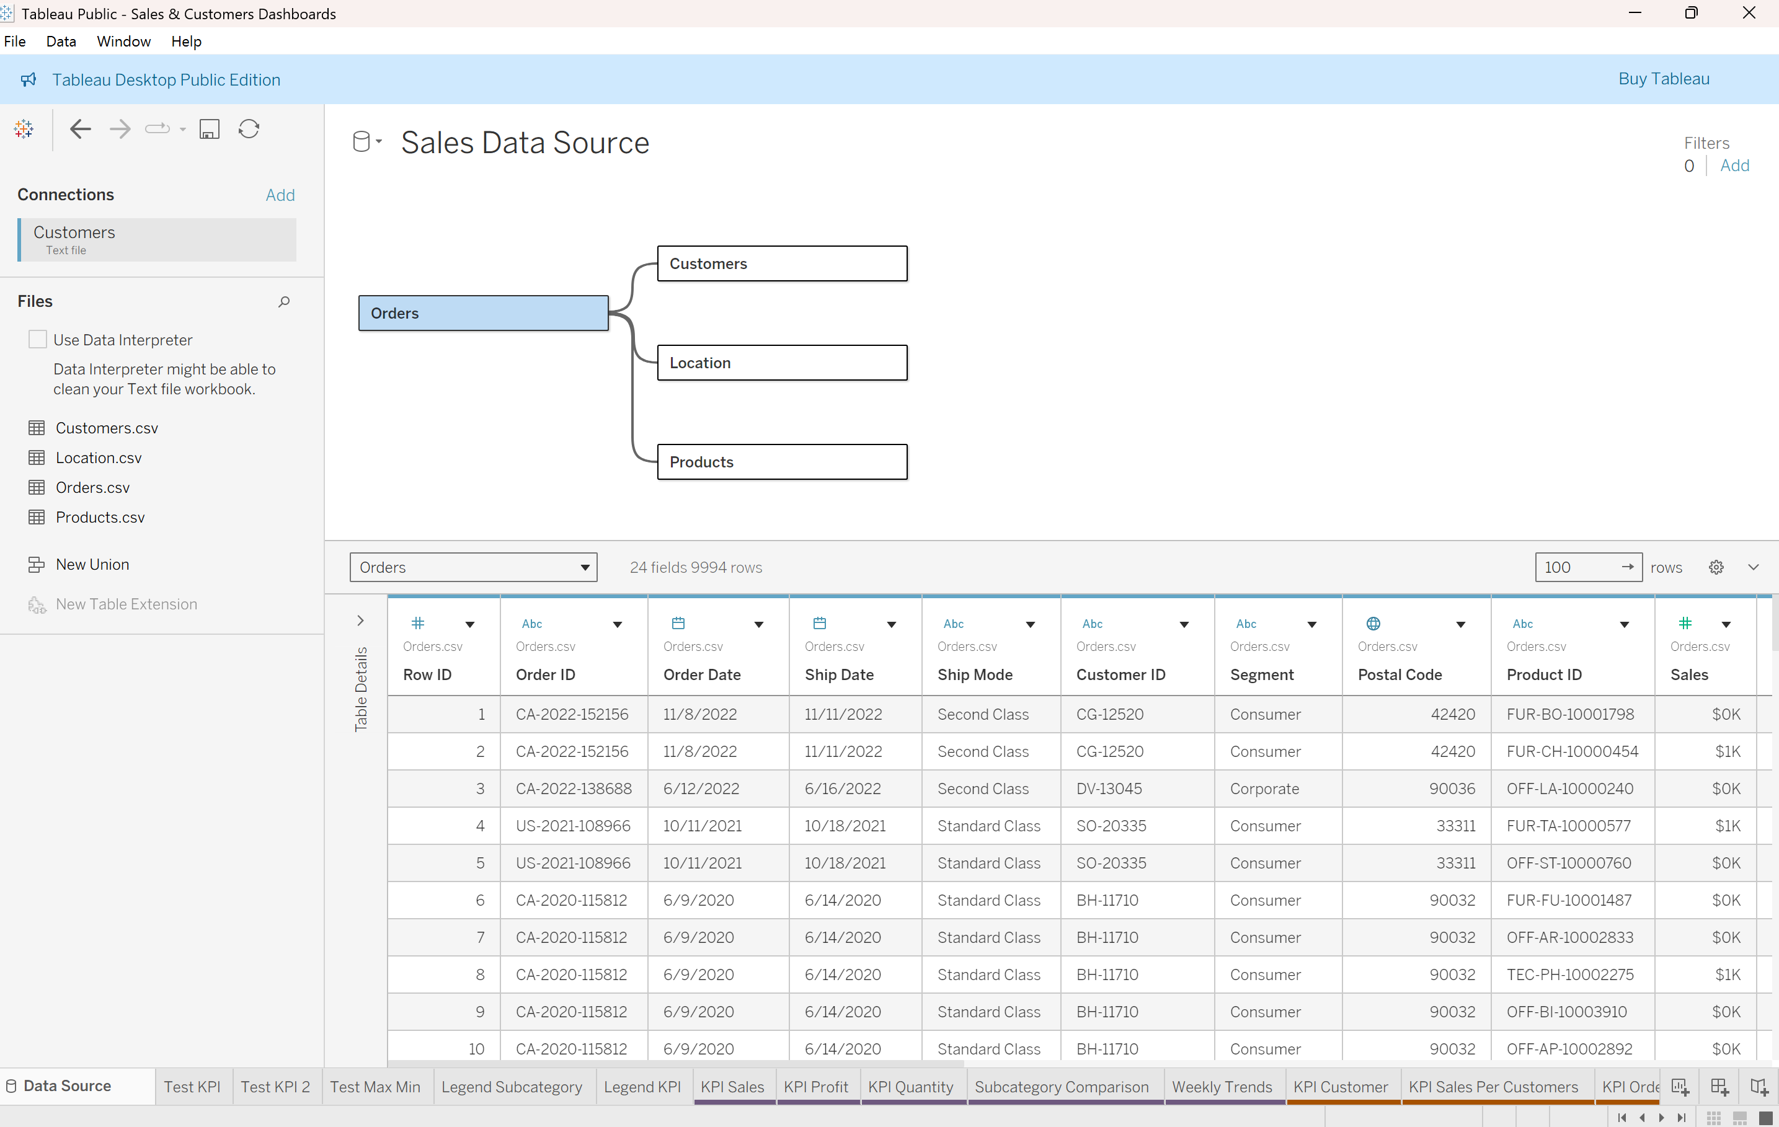Search files using the magnifier icon

pos(284,301)
